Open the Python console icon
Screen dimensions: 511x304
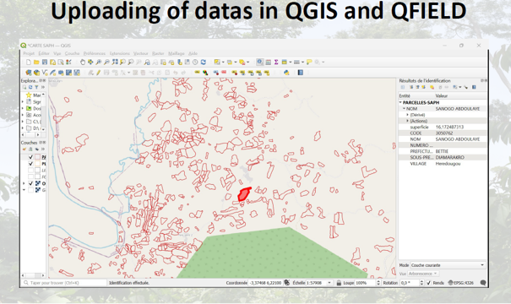tap(286, 73)
